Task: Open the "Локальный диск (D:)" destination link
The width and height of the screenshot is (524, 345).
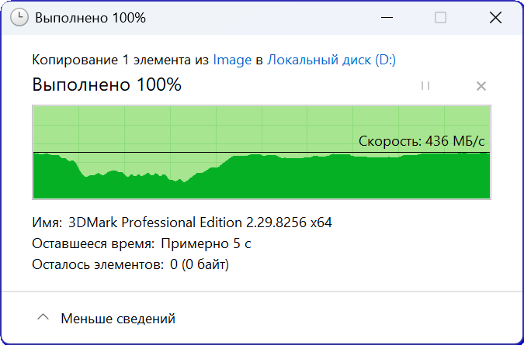Action: pyautogui.click(x=331, y=60)
